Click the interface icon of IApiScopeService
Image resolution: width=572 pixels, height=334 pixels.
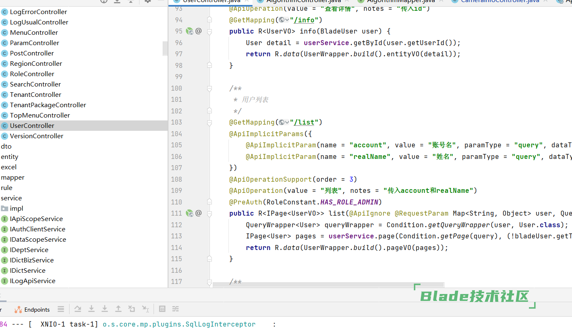point(5,219)
